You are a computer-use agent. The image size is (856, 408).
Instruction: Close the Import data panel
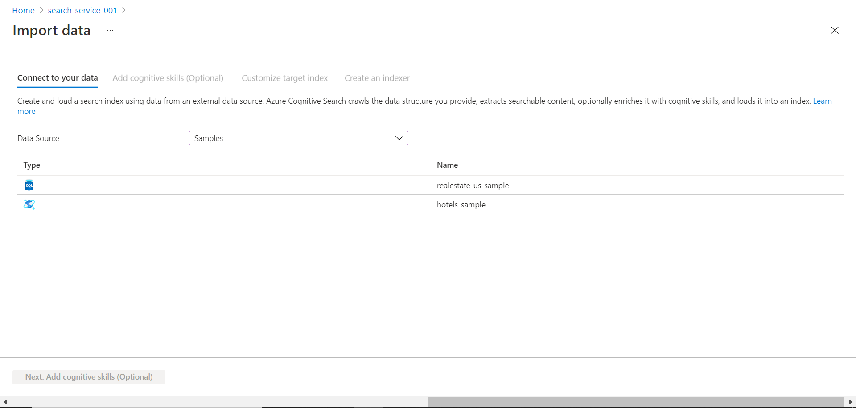835,30
